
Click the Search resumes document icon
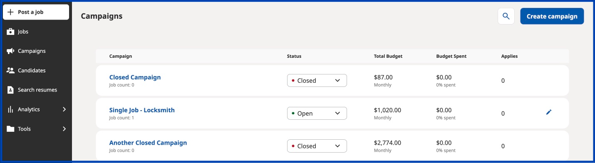(11, 90)
